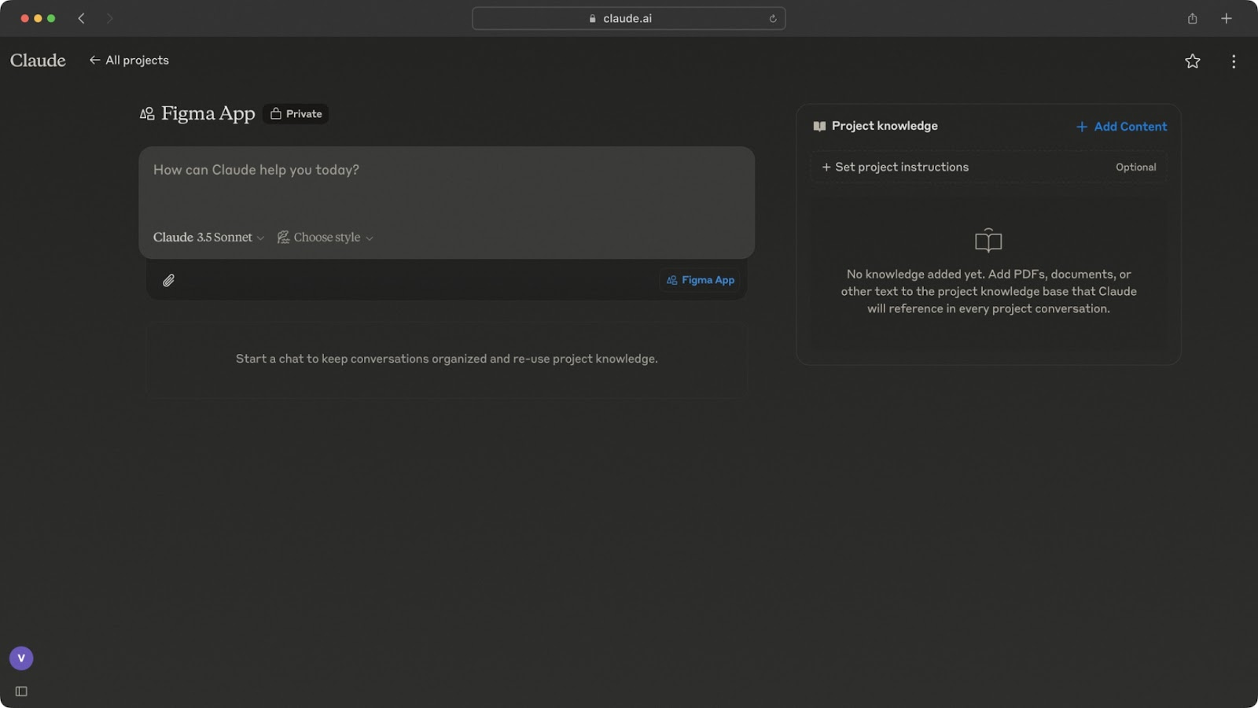This screenshot has height=708, width=1258.
Task: Click Add Content in Project knowledge
Action: tap(1121, 127)
